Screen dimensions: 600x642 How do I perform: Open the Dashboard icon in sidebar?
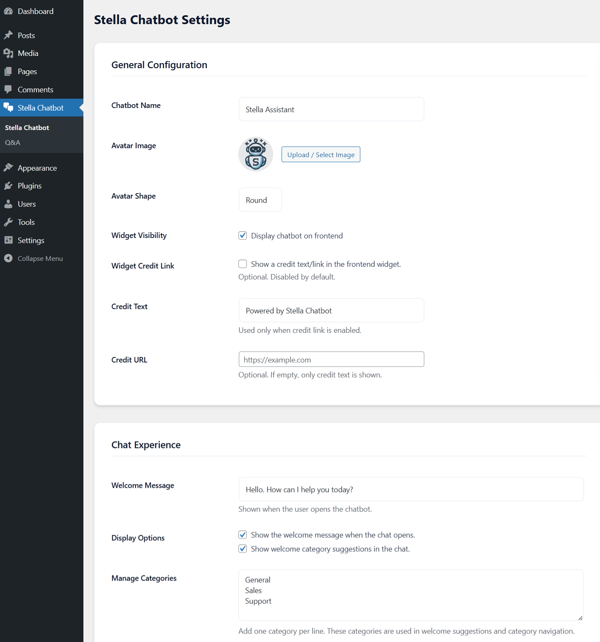point(8,11)
